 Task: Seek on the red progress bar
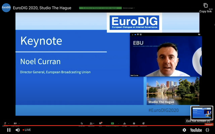tap(107, 126)
